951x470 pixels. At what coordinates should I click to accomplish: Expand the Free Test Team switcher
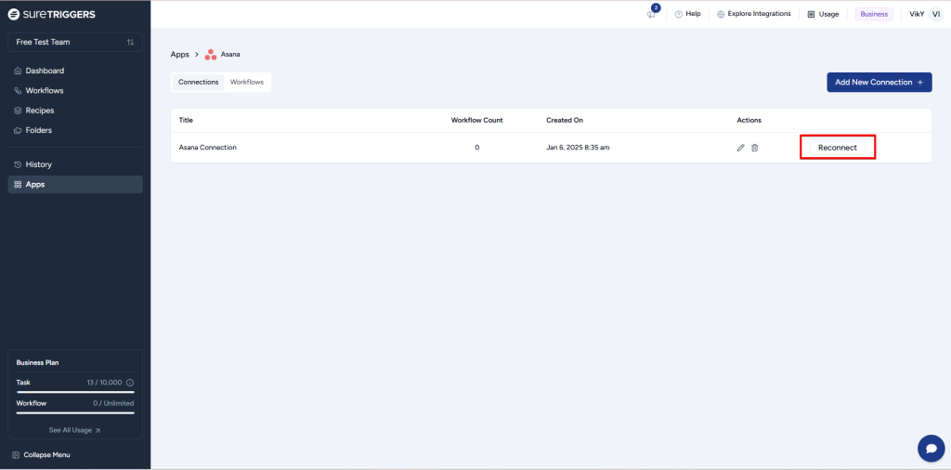click(x=75, y=42)
